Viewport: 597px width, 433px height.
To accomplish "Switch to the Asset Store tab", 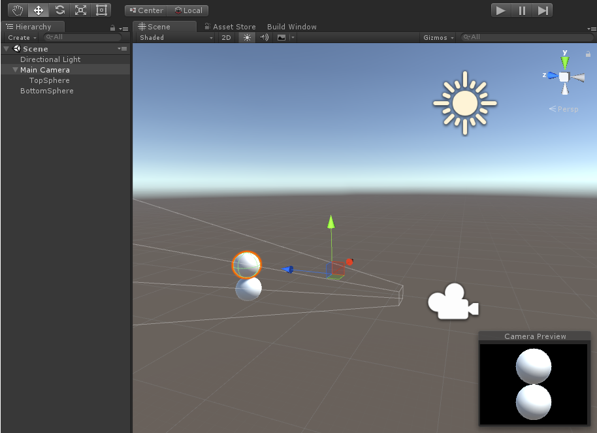I will coord(230,27).
